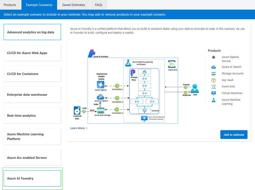255x190 pixels.
Task: Click the green Prompt step 3 marker
Action: click(186, 87)
